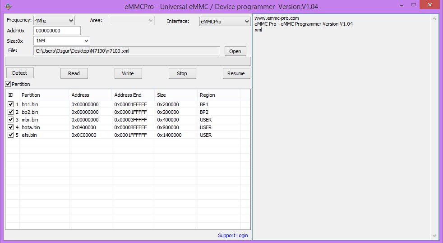
Task: Click the Address End column header
Action: pyautogui.click(x=134, y=94)
